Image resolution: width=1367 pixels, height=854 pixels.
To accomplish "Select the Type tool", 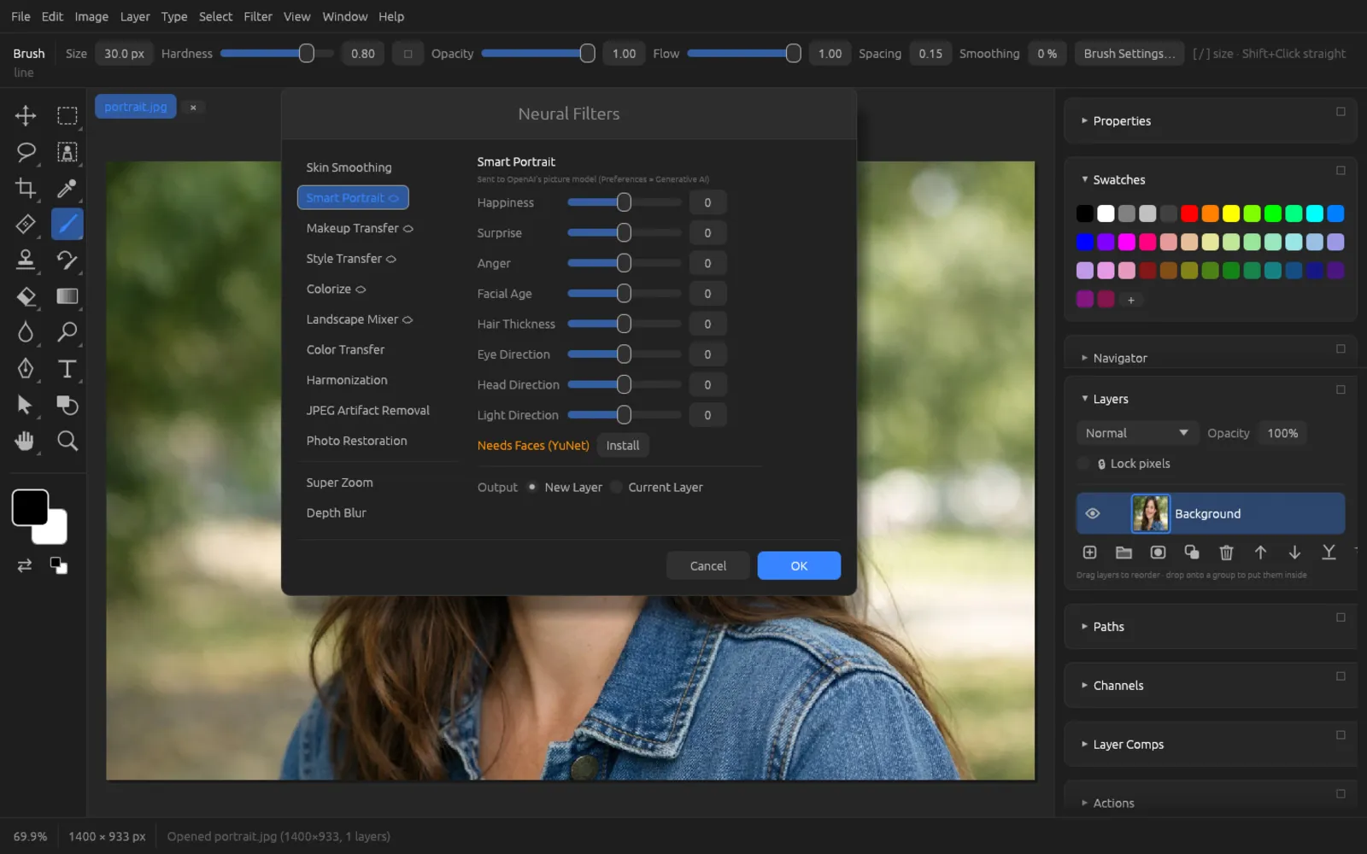I will (67, 368).
